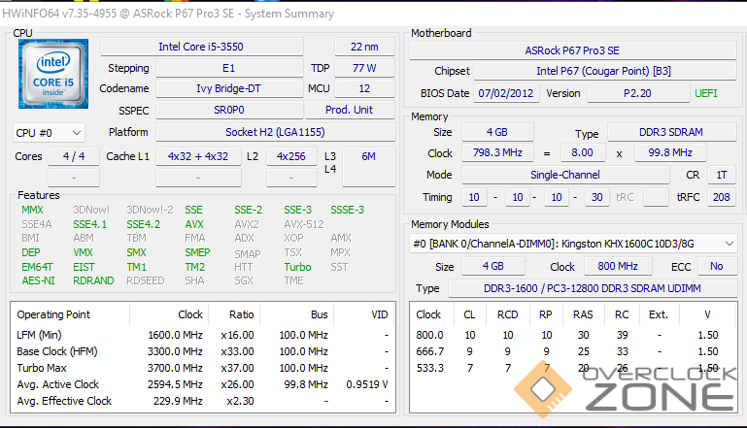The width and height of the screenshot is (747, 428).
Task: Click the ASRock P67 Pro3 SE motherboard field
Action: coord(573,50)
